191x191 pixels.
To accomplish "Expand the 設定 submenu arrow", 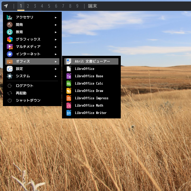I will coord(56,69).
